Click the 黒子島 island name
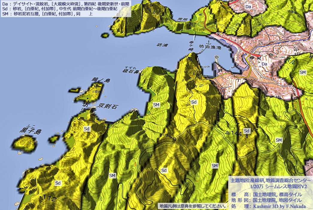The image size is (313, 210). 30,131
